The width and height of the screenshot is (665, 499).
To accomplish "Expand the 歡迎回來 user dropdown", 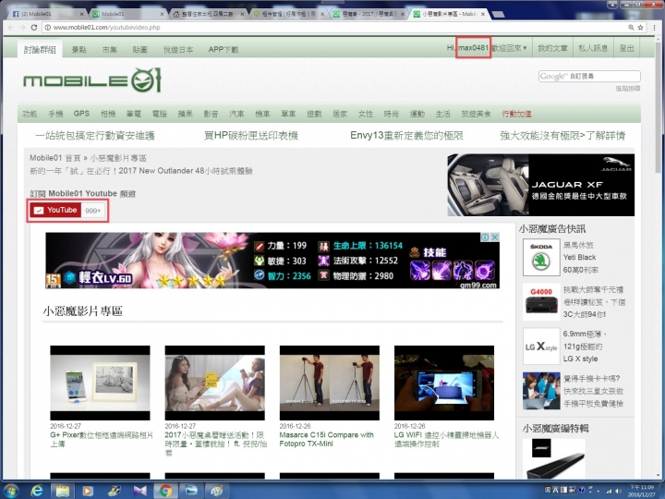I will [x=509, y=48].
